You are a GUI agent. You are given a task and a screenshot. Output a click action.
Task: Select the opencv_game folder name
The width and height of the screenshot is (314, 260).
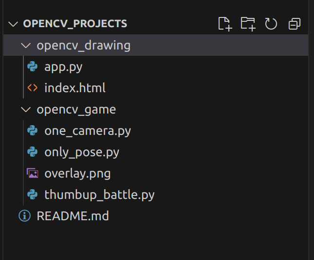76,110
